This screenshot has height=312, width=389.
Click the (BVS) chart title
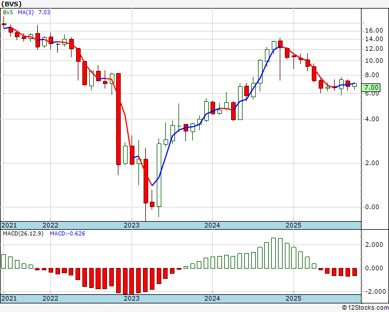(11, 4)
